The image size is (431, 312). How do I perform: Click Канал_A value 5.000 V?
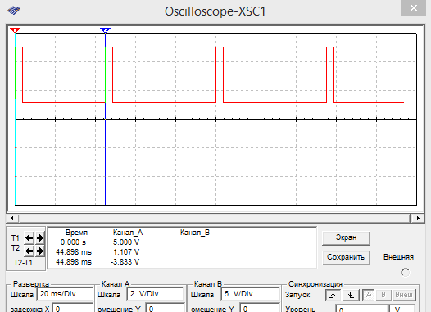tap(126, 242)
